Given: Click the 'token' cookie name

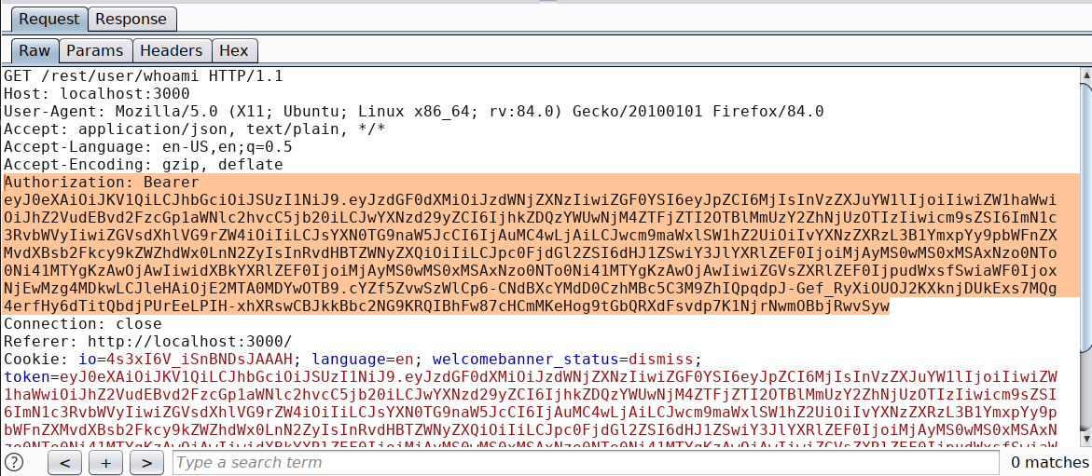Looking at the screenshot, I should tap(26, 377).
